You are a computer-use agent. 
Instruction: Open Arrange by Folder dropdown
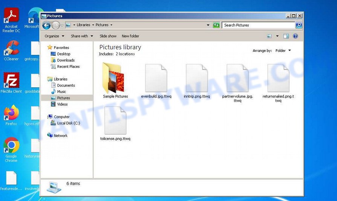(x=283, y=50)
